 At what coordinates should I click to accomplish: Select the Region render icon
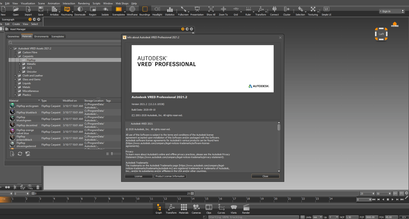(x=93, y=11)
